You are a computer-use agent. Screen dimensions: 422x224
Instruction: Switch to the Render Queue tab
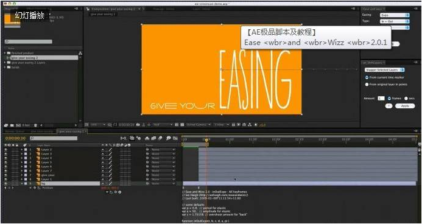tap(15, 131)
